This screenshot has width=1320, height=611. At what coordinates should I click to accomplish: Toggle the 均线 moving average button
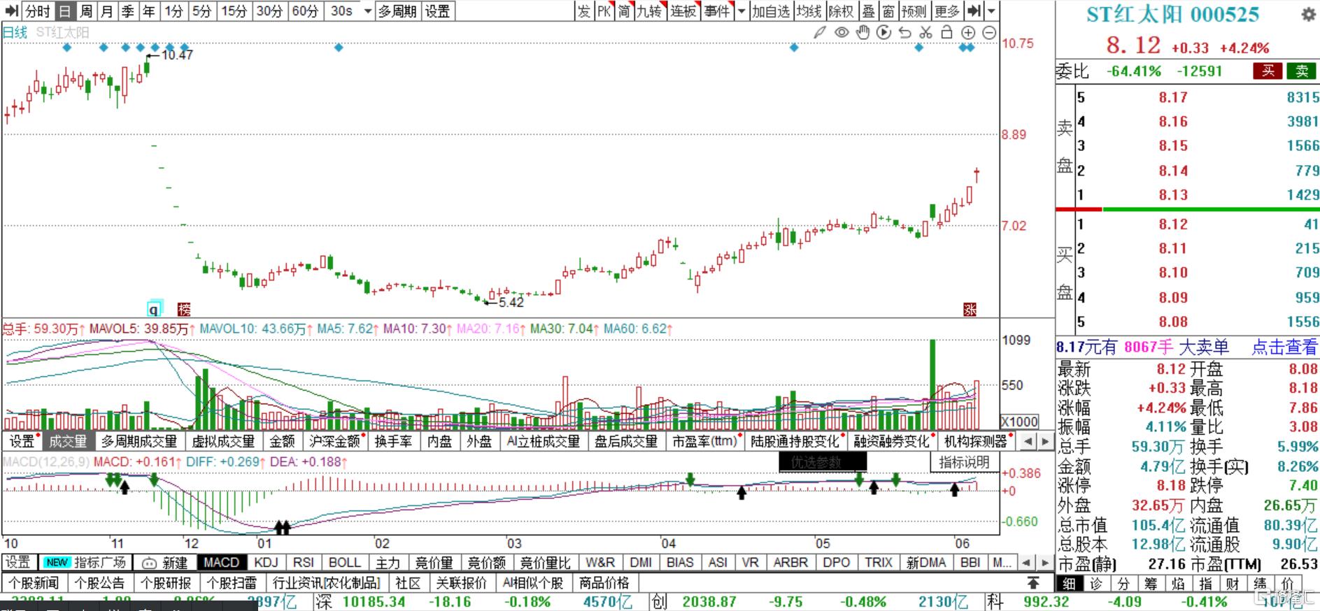pos(809,11)
